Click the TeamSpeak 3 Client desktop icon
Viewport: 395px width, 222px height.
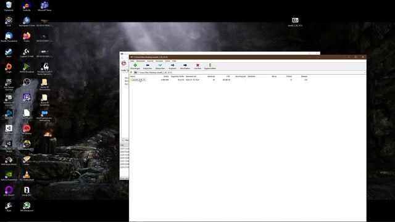coord(27,20)
